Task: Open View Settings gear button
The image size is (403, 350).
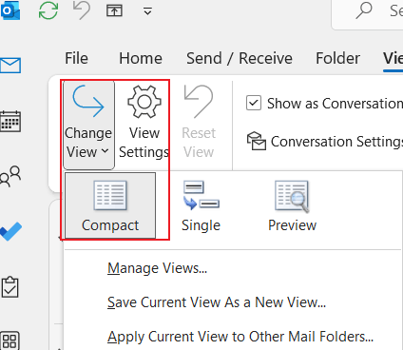Action: [144, 122]
